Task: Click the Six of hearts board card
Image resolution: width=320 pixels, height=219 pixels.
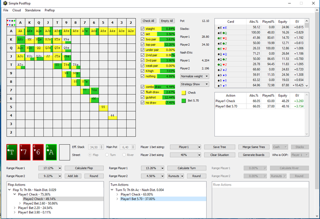Action: pos(38,152)
